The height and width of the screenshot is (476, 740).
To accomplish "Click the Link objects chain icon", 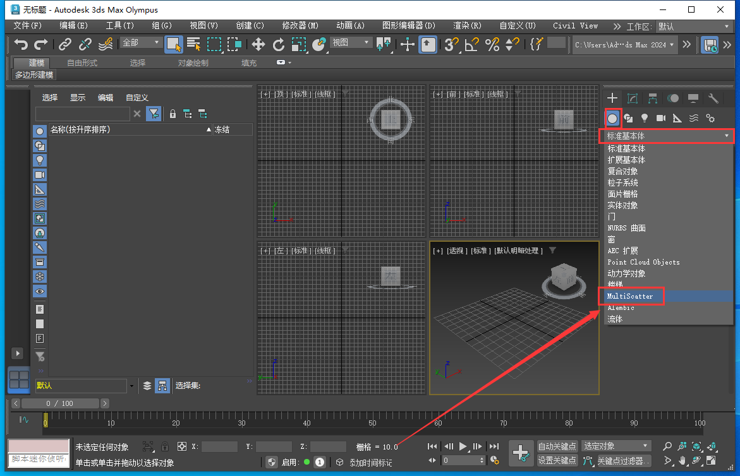I will pos(64,44).
